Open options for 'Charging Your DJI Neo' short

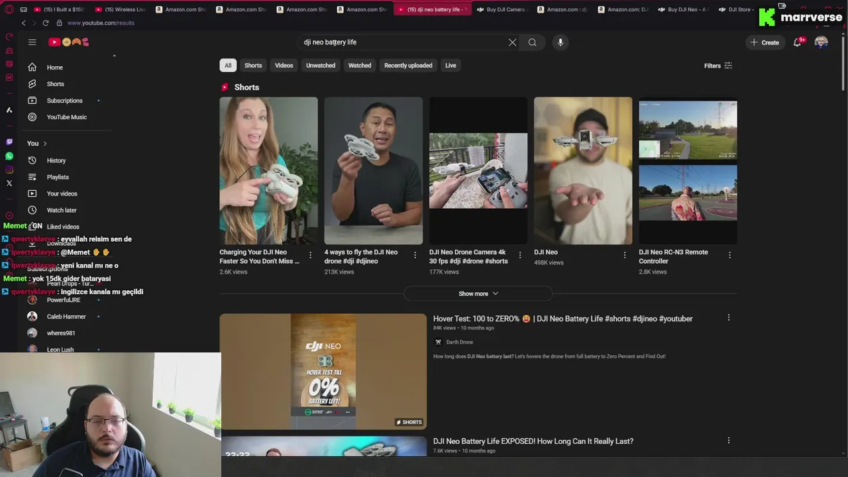pyautogui.click(x=311, y=255)
